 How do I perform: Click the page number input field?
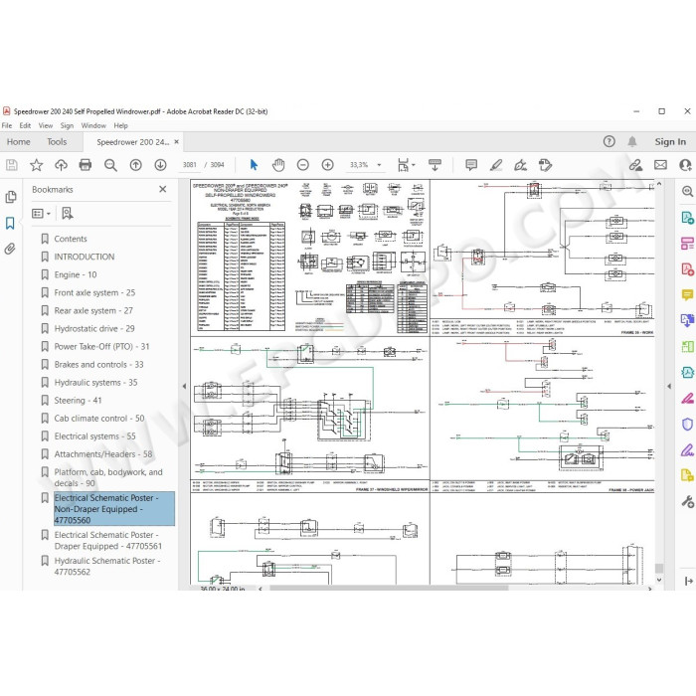pyautogui.click(x=190, y=165)
